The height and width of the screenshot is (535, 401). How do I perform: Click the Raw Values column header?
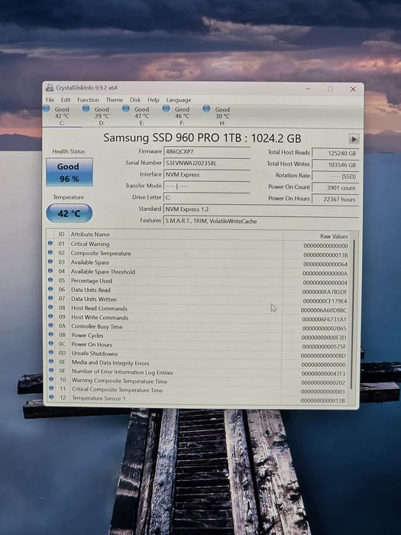334,236
